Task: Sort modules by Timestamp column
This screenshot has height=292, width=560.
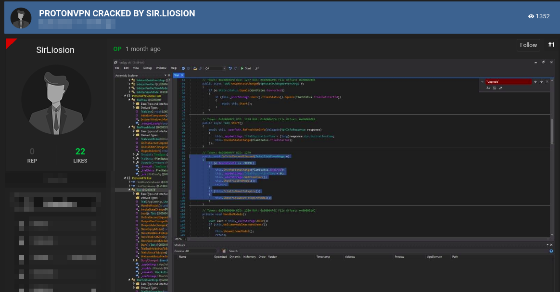Action: pyautogui.click(x=323, y=257)
